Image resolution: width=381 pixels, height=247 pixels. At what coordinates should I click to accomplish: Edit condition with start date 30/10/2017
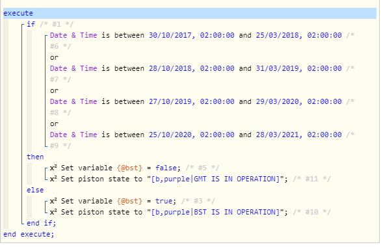[x=202, y=40]
